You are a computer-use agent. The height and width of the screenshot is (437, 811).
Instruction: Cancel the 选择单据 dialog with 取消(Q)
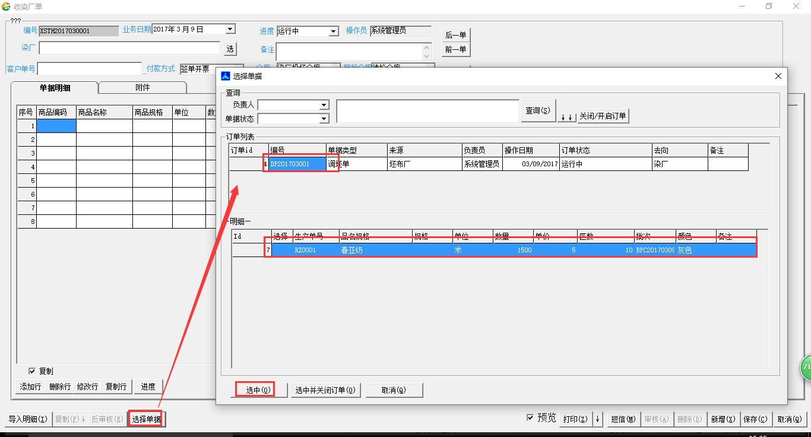[394, 390]
